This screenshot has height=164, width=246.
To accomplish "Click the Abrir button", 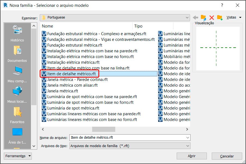I will [192, 156].
